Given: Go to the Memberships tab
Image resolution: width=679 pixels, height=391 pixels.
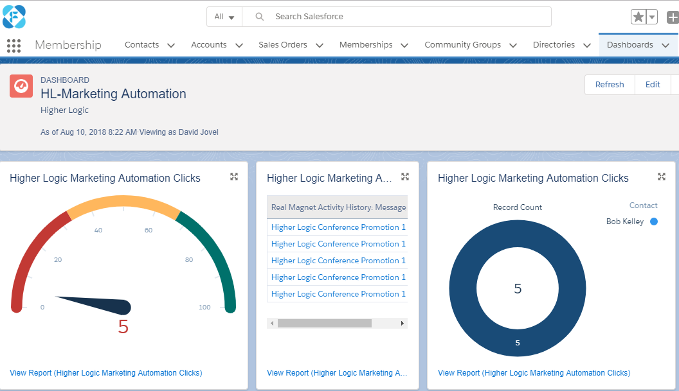Looking at the screenshot, I should click(x=366, y=44).
